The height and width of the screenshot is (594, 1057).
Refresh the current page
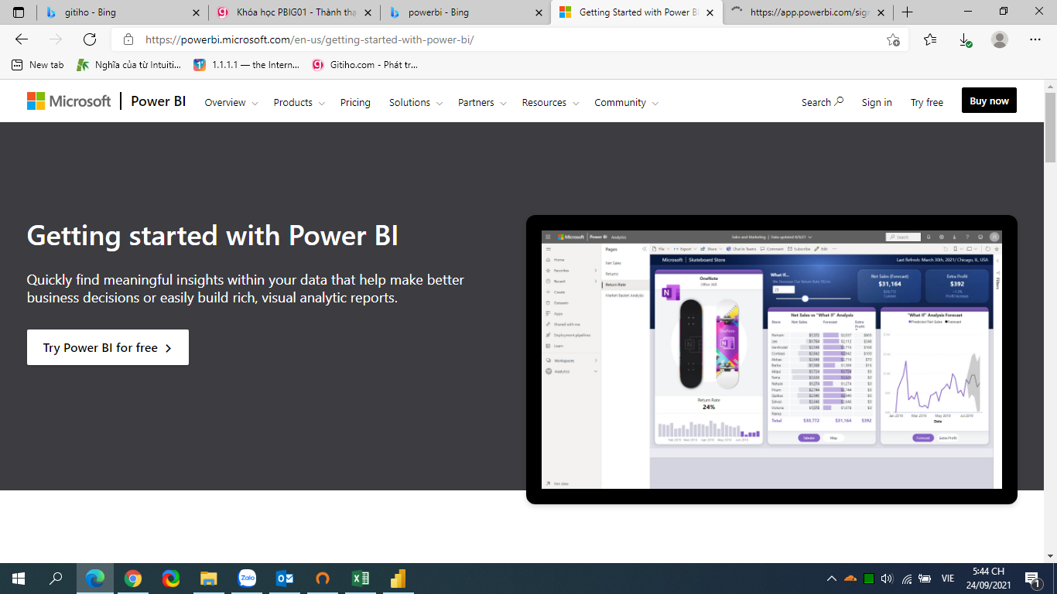point(90,39)
